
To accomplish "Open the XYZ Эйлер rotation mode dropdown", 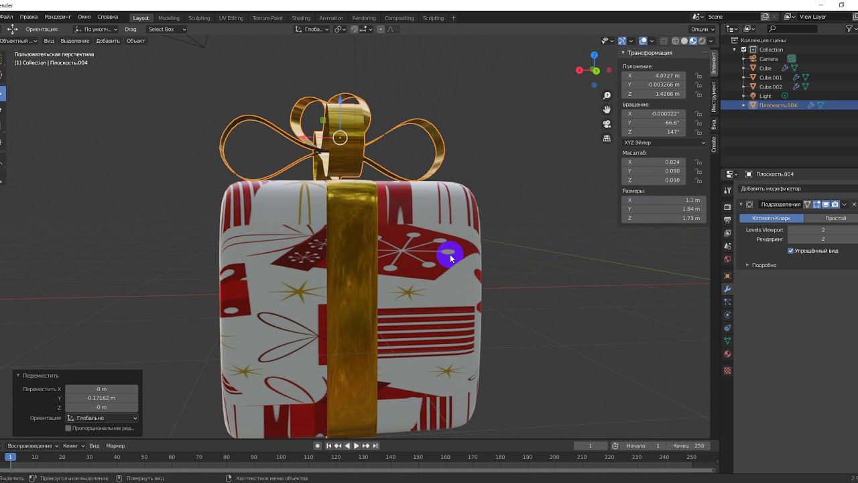I will [664, 143].
